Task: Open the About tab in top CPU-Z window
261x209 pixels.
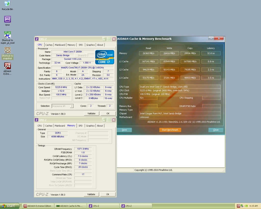Action: coord(100,45)
